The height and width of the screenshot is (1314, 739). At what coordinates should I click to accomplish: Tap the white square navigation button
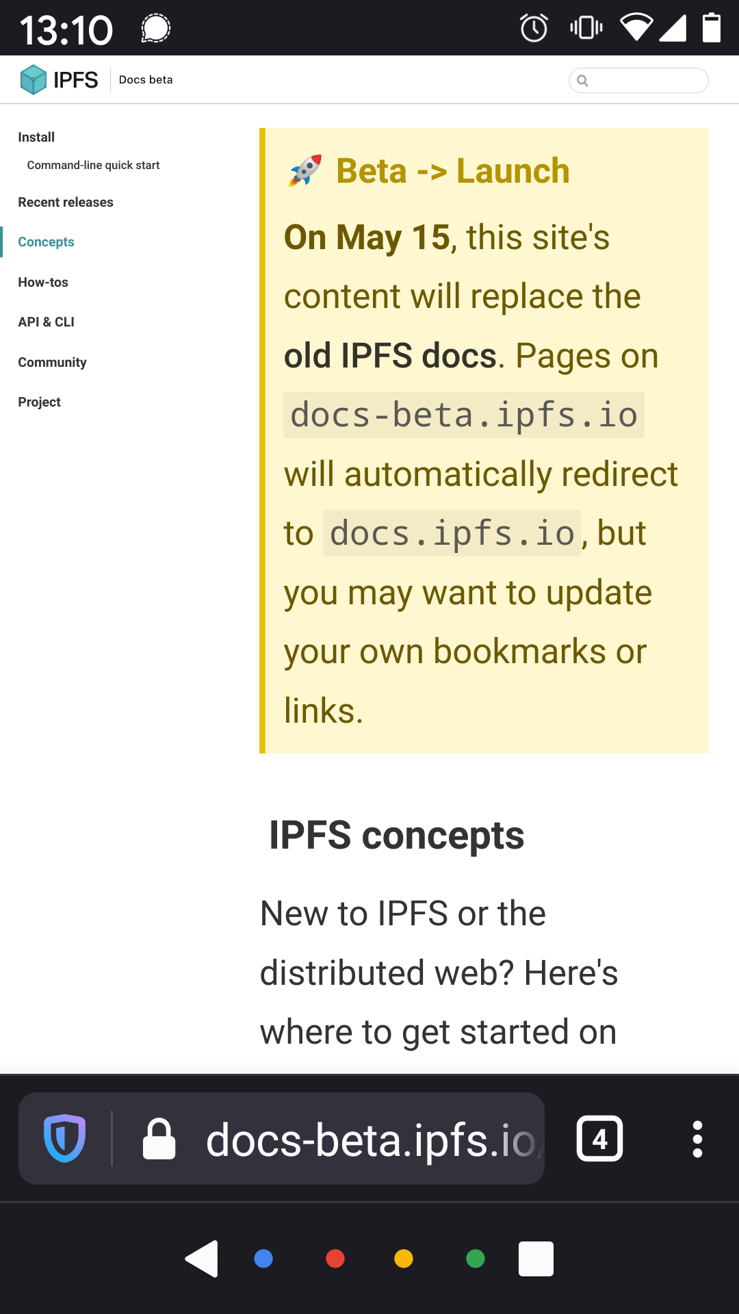(x=536, y=1259)
